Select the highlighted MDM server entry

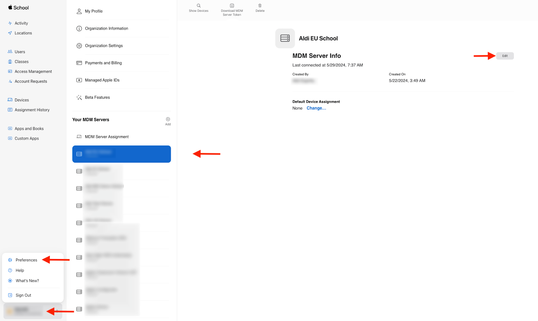point(121,154)
